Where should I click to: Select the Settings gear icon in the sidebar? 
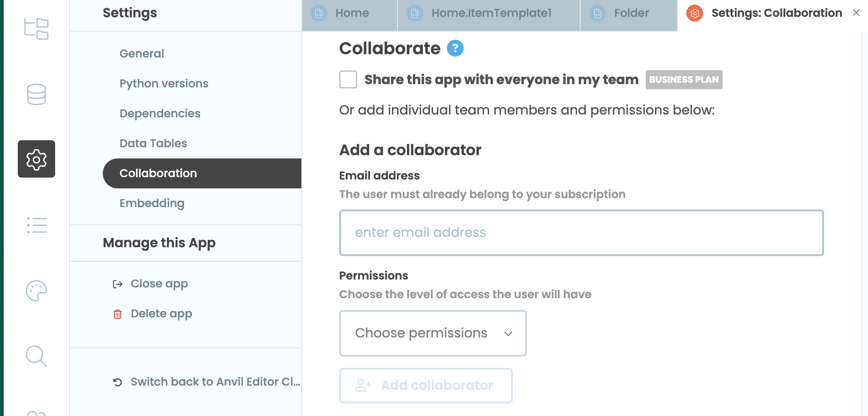tap(36, 159)
